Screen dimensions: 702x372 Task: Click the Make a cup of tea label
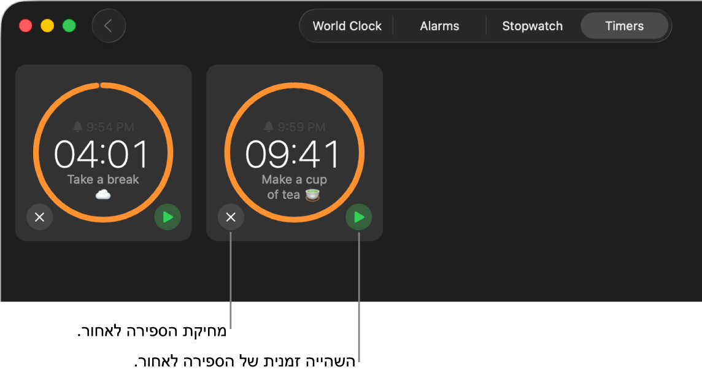click(x=294, y=187)
